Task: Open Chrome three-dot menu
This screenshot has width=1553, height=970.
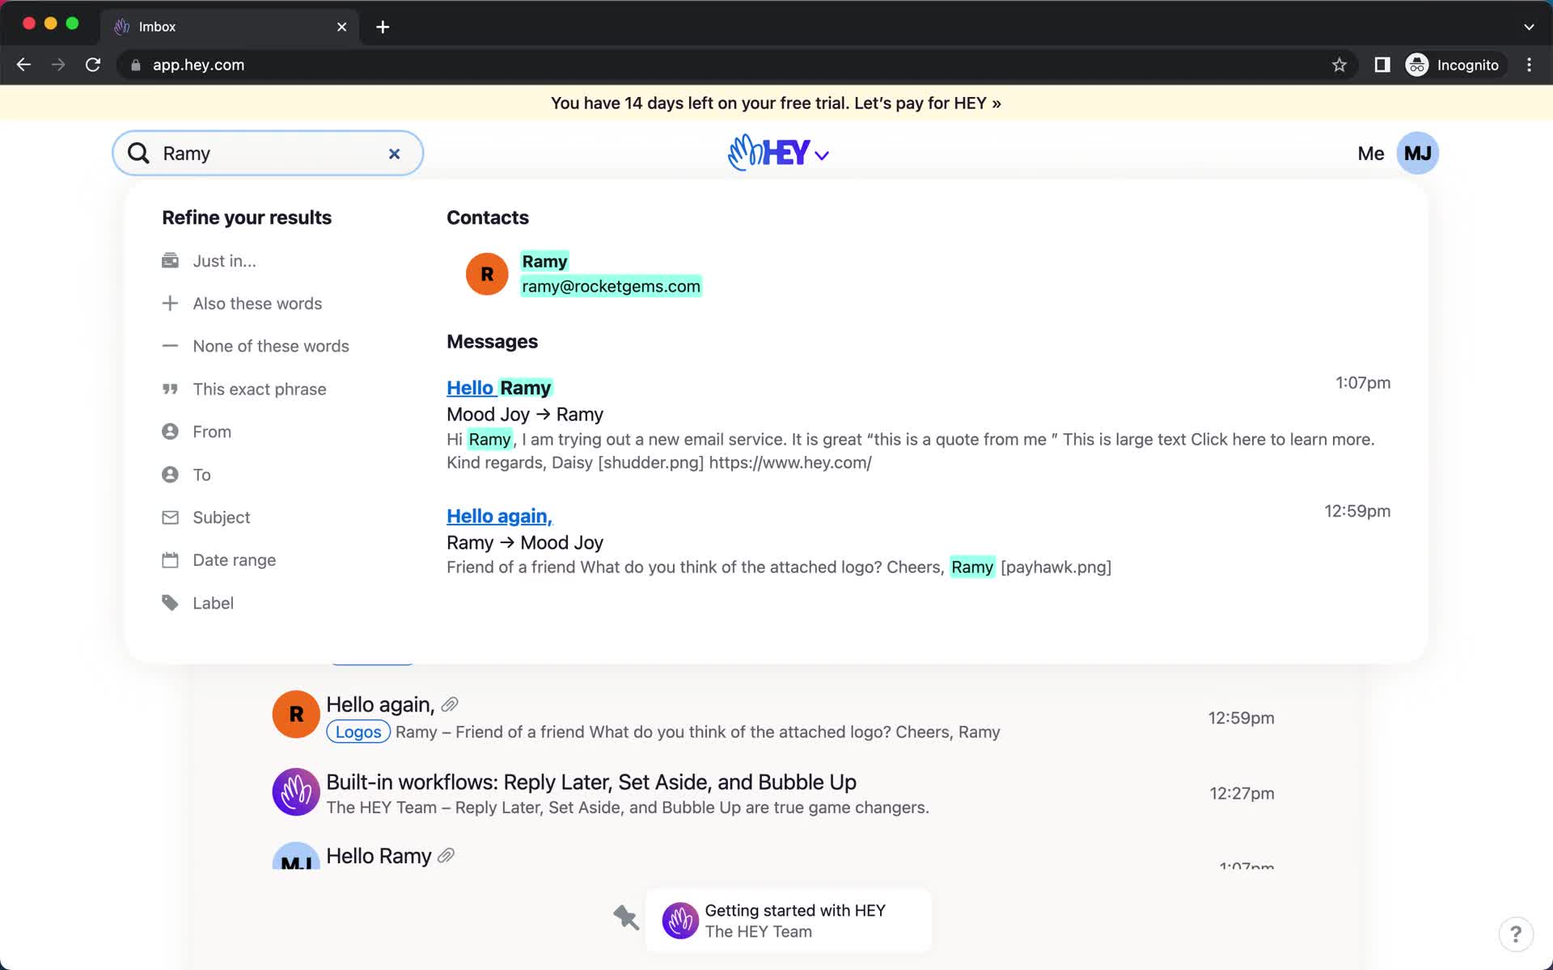Action: 1529,65
